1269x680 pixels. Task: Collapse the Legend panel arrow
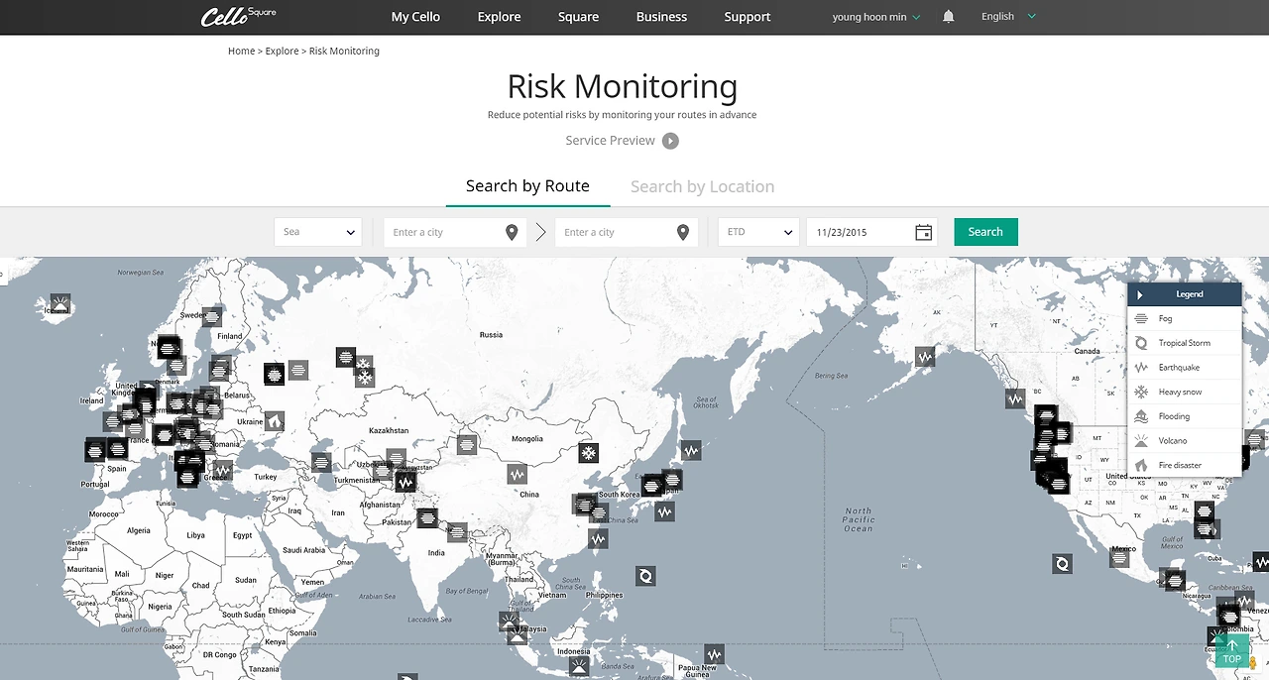[x=1140, y=294]
